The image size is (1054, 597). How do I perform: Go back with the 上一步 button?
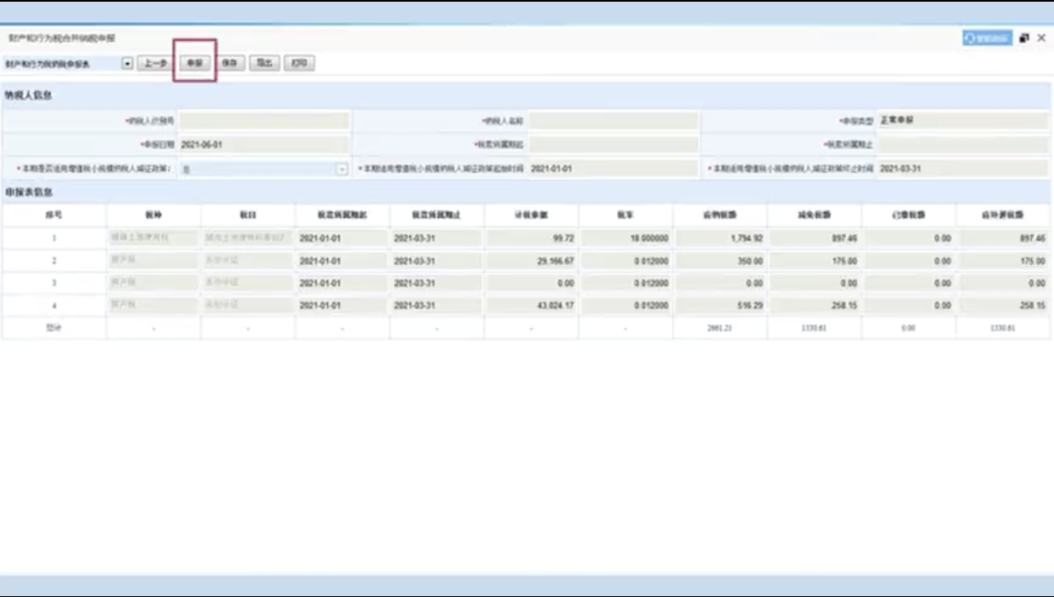pyautogui.click(x=154, y=63)
